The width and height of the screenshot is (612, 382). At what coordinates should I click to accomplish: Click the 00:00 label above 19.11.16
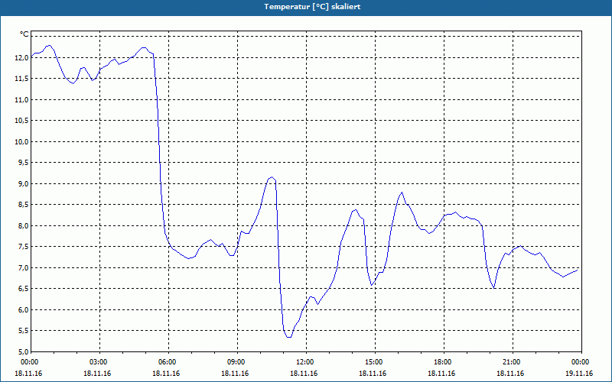(x=580, y=362)
